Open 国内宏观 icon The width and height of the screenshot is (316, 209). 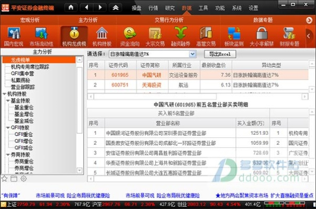14,37
